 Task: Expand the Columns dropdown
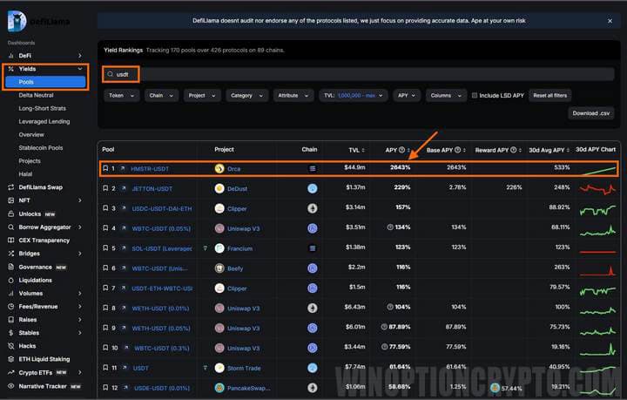445,95
